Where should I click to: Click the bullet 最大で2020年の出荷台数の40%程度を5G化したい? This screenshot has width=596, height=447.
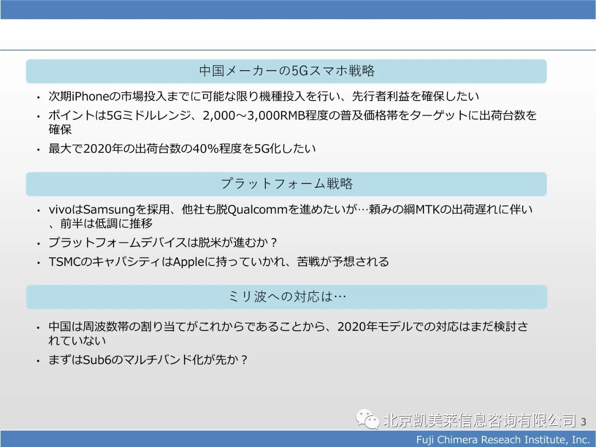tap(183, 149)
